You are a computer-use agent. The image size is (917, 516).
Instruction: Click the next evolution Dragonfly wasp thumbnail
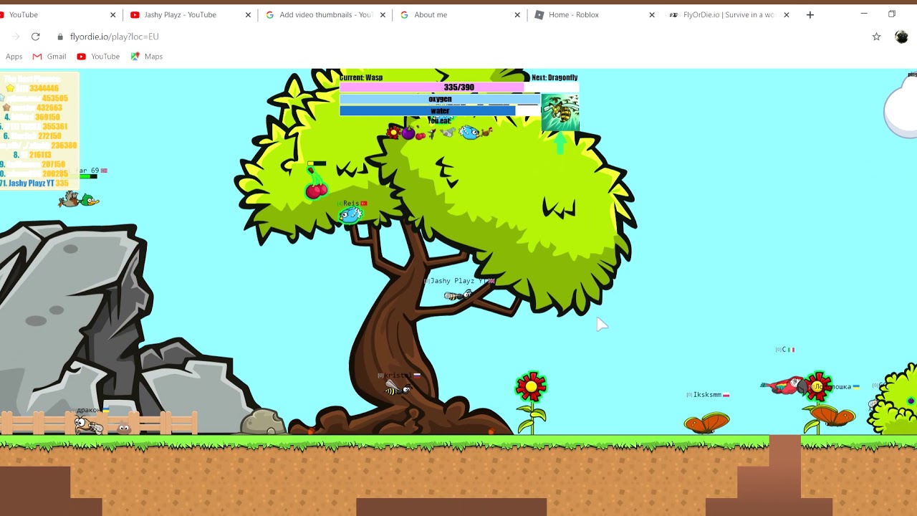(560, 113)
